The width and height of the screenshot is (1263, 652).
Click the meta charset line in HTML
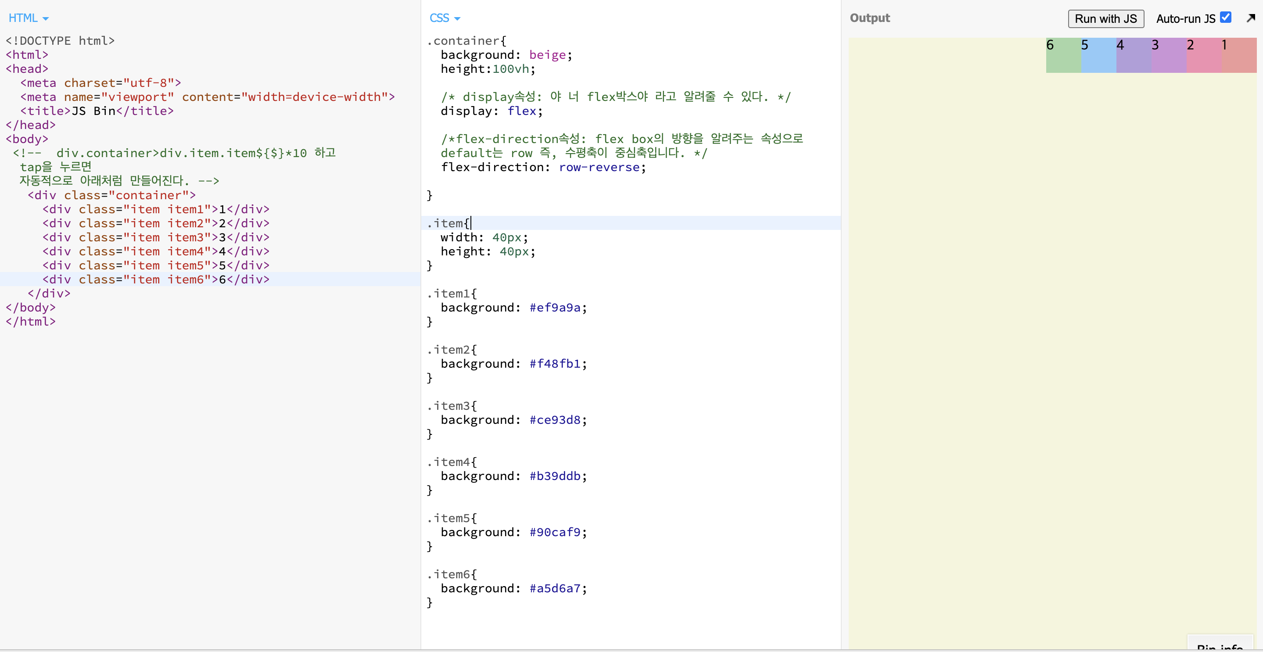click(x=100, y=83)
